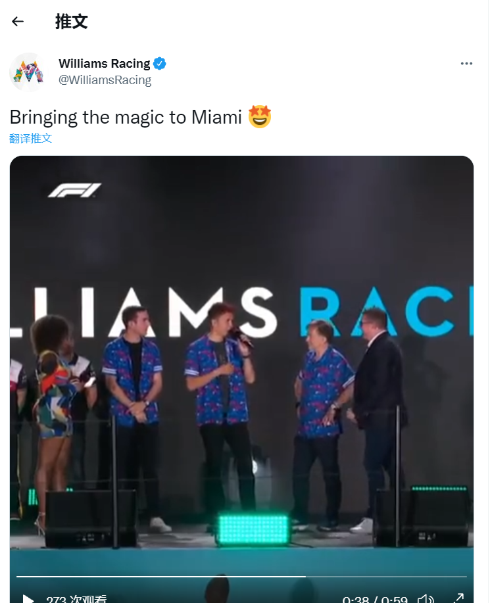Click the F1 logo in video
The image size is (490, 603).
[74, 190]
